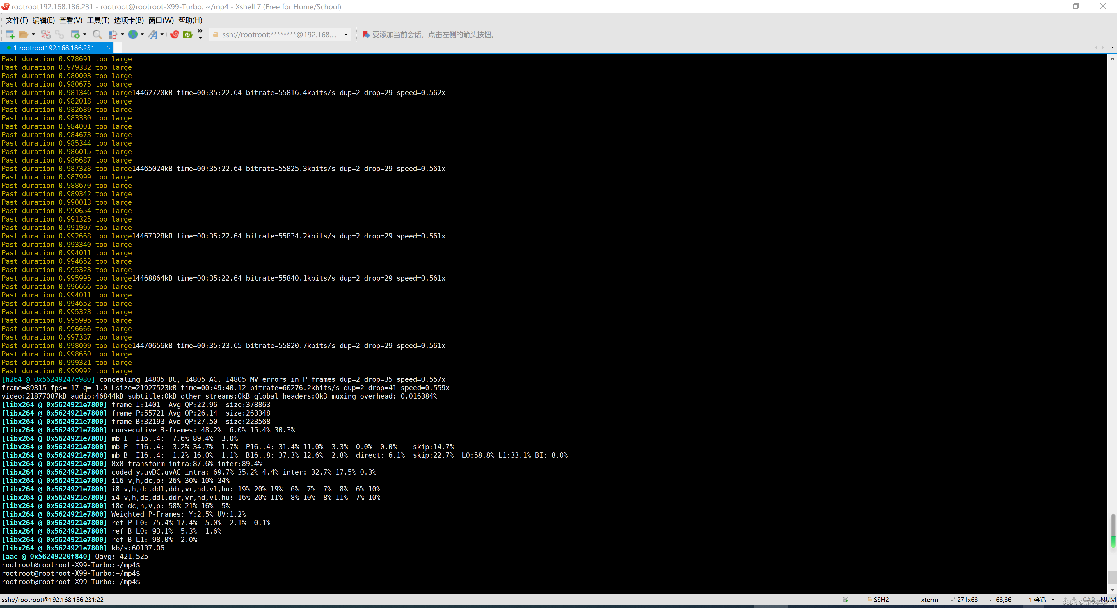This screenshot has height=608, width=1117.
Task: Add a new tab with plus button
Action: coord(118,47)
